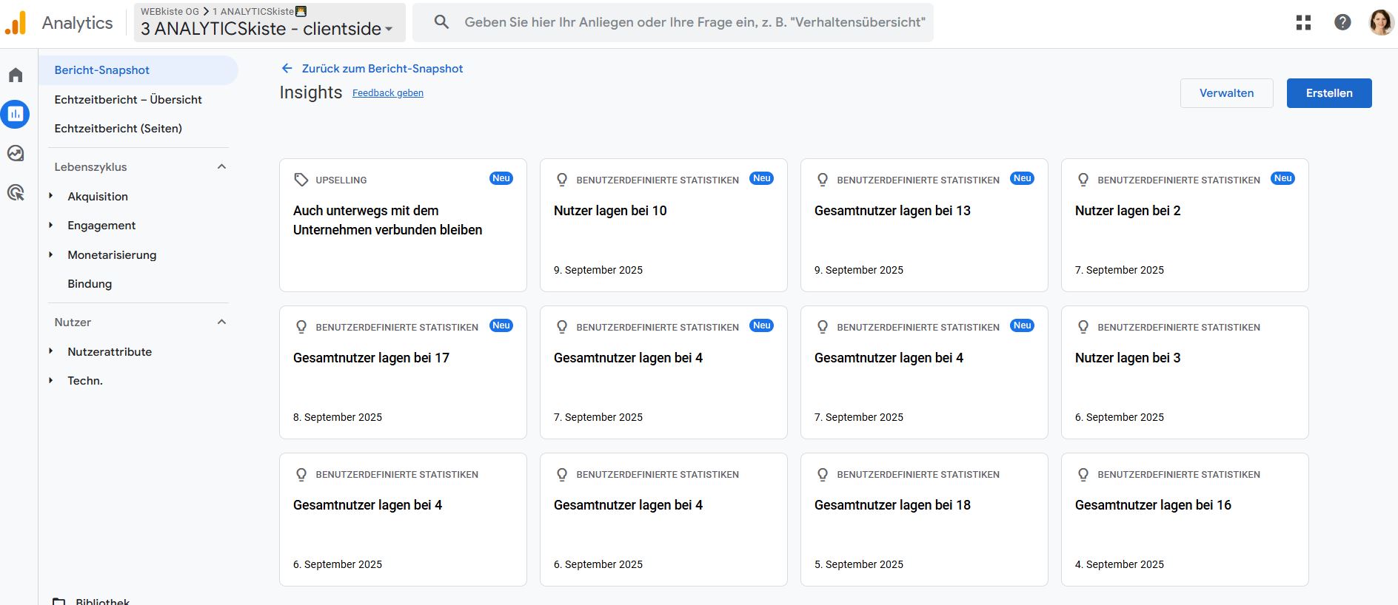Open the Advertising icon in left rail

coord(16,192)
